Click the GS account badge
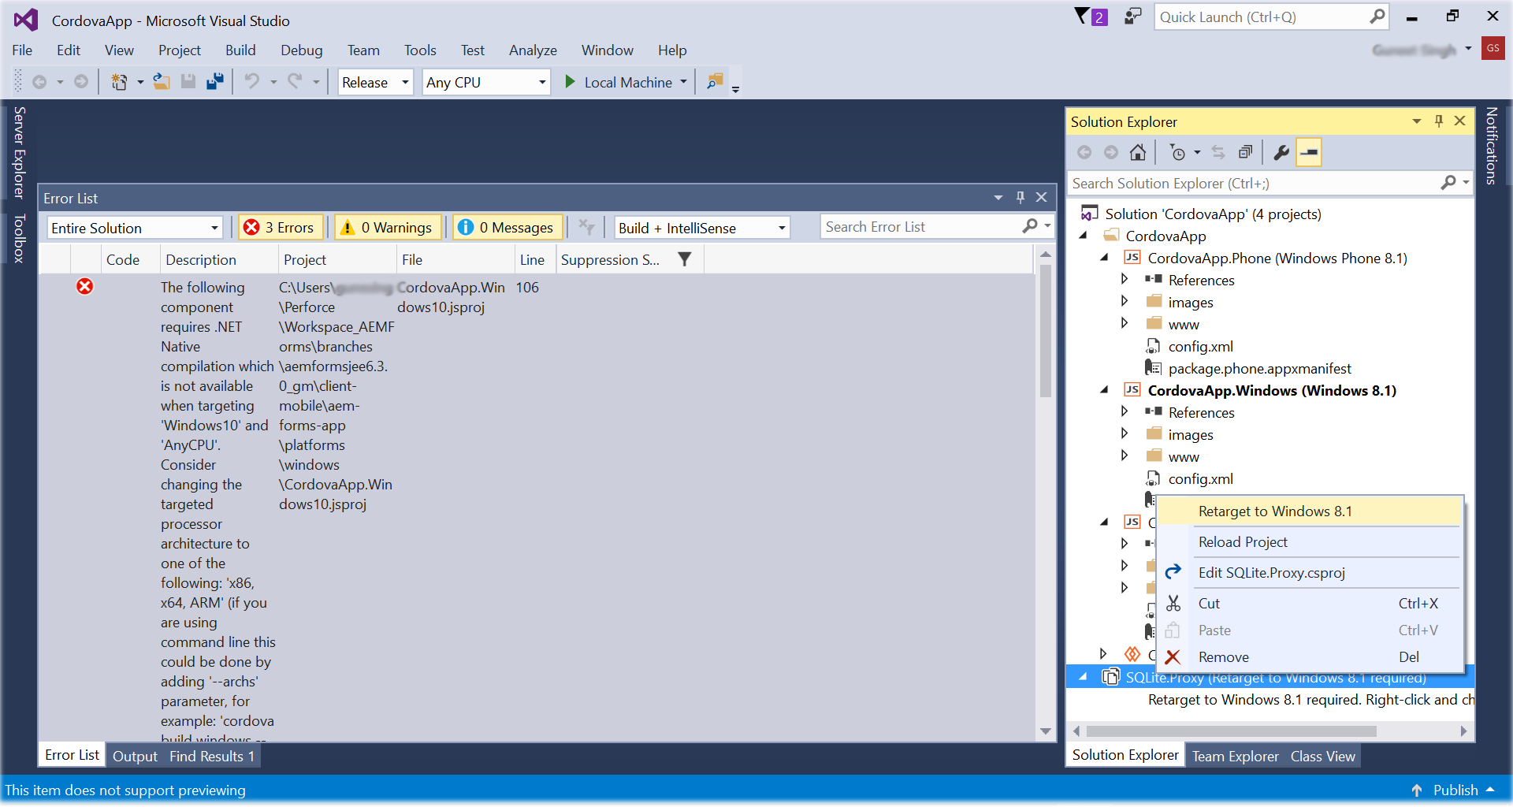The image size is (1513, 807). [1493, 48]
